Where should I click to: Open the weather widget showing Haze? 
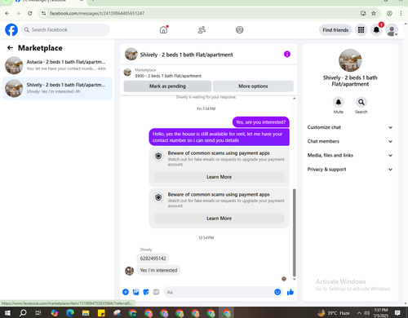(x=334, y=313)
